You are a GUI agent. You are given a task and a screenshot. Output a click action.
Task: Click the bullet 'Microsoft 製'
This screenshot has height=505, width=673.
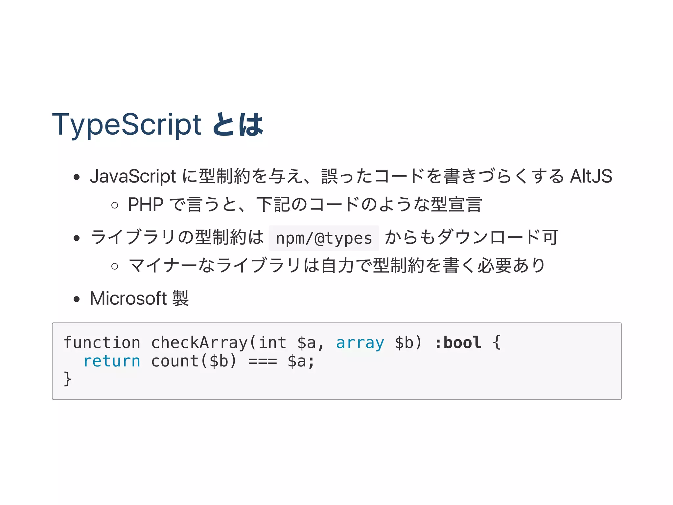click(x=139, y=298)
